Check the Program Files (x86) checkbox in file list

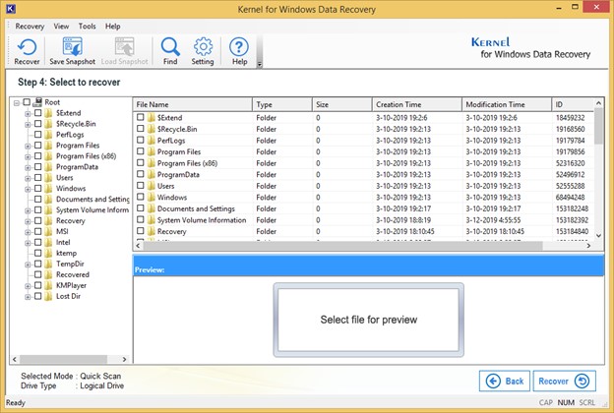[x=140, y=162]
